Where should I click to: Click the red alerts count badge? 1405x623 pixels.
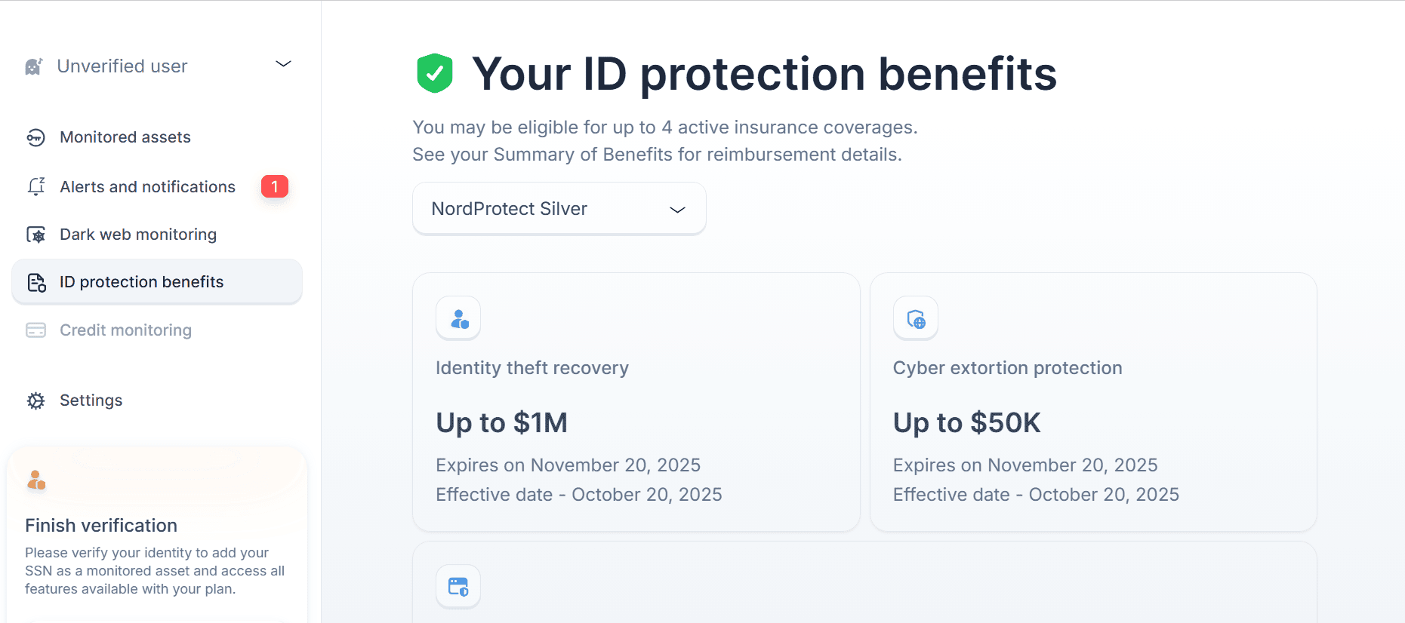tap(275, 186)
